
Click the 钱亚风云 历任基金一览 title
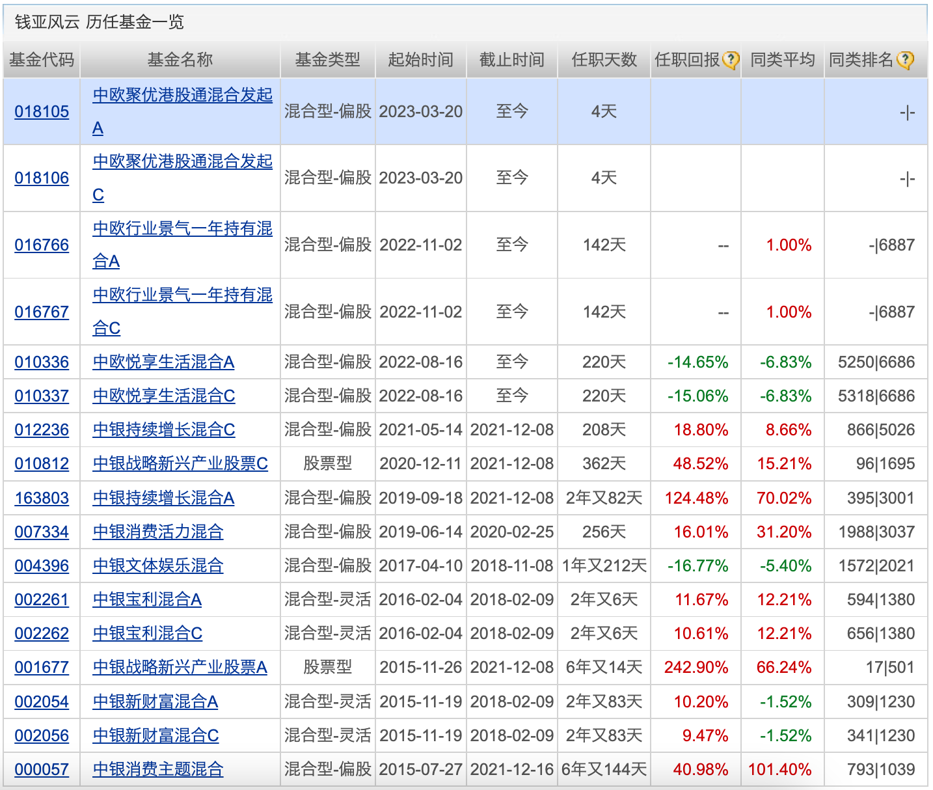coord(100,22)
